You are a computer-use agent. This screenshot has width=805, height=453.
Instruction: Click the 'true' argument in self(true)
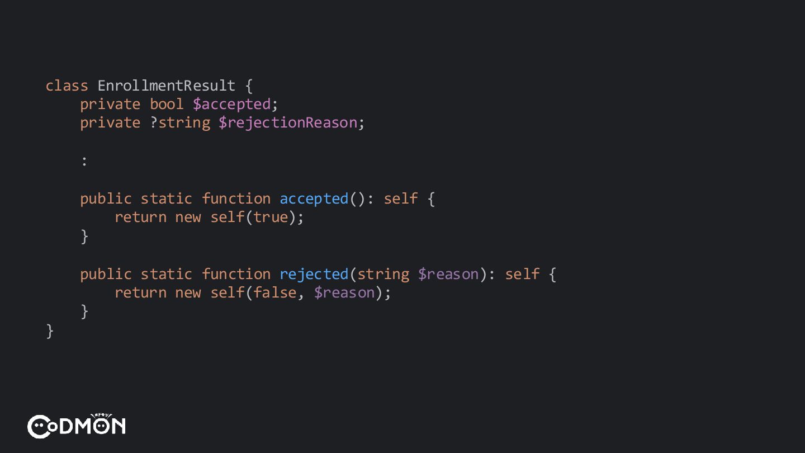coord(271,218)
